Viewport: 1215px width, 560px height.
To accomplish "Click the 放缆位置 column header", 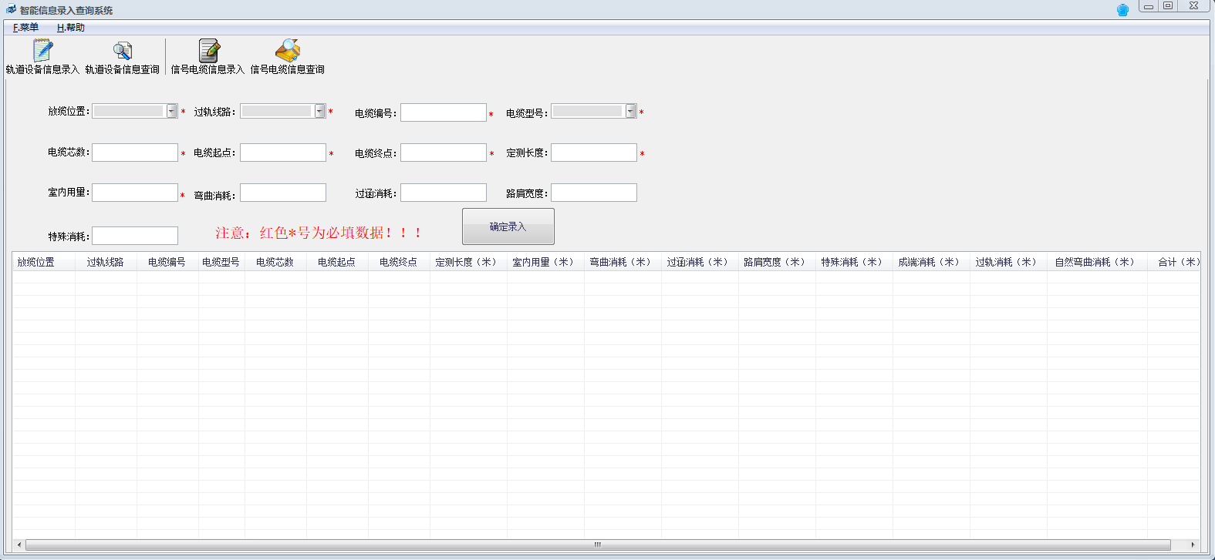I will (x=44, y=262).
